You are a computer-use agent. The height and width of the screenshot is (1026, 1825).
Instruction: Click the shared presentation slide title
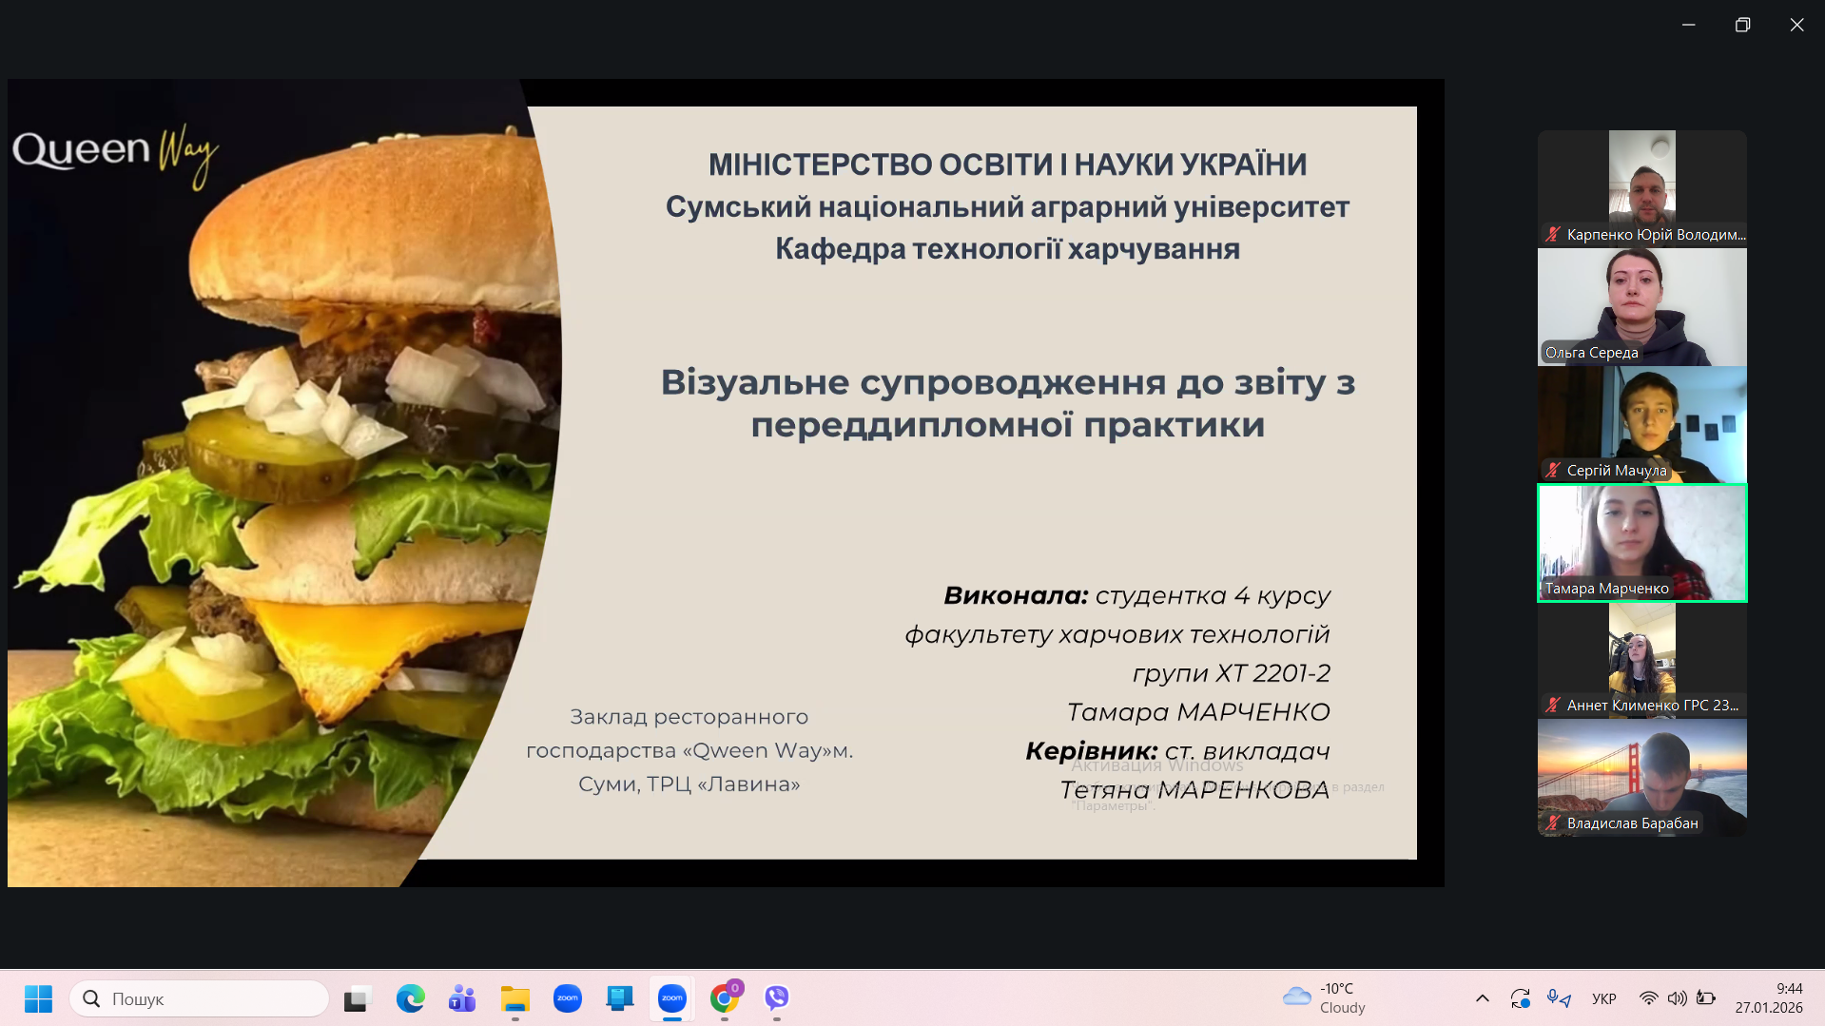coord(1007,403)
